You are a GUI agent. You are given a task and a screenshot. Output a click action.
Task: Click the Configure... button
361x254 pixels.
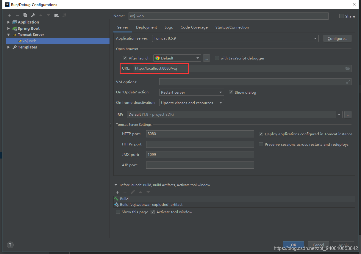337,38
